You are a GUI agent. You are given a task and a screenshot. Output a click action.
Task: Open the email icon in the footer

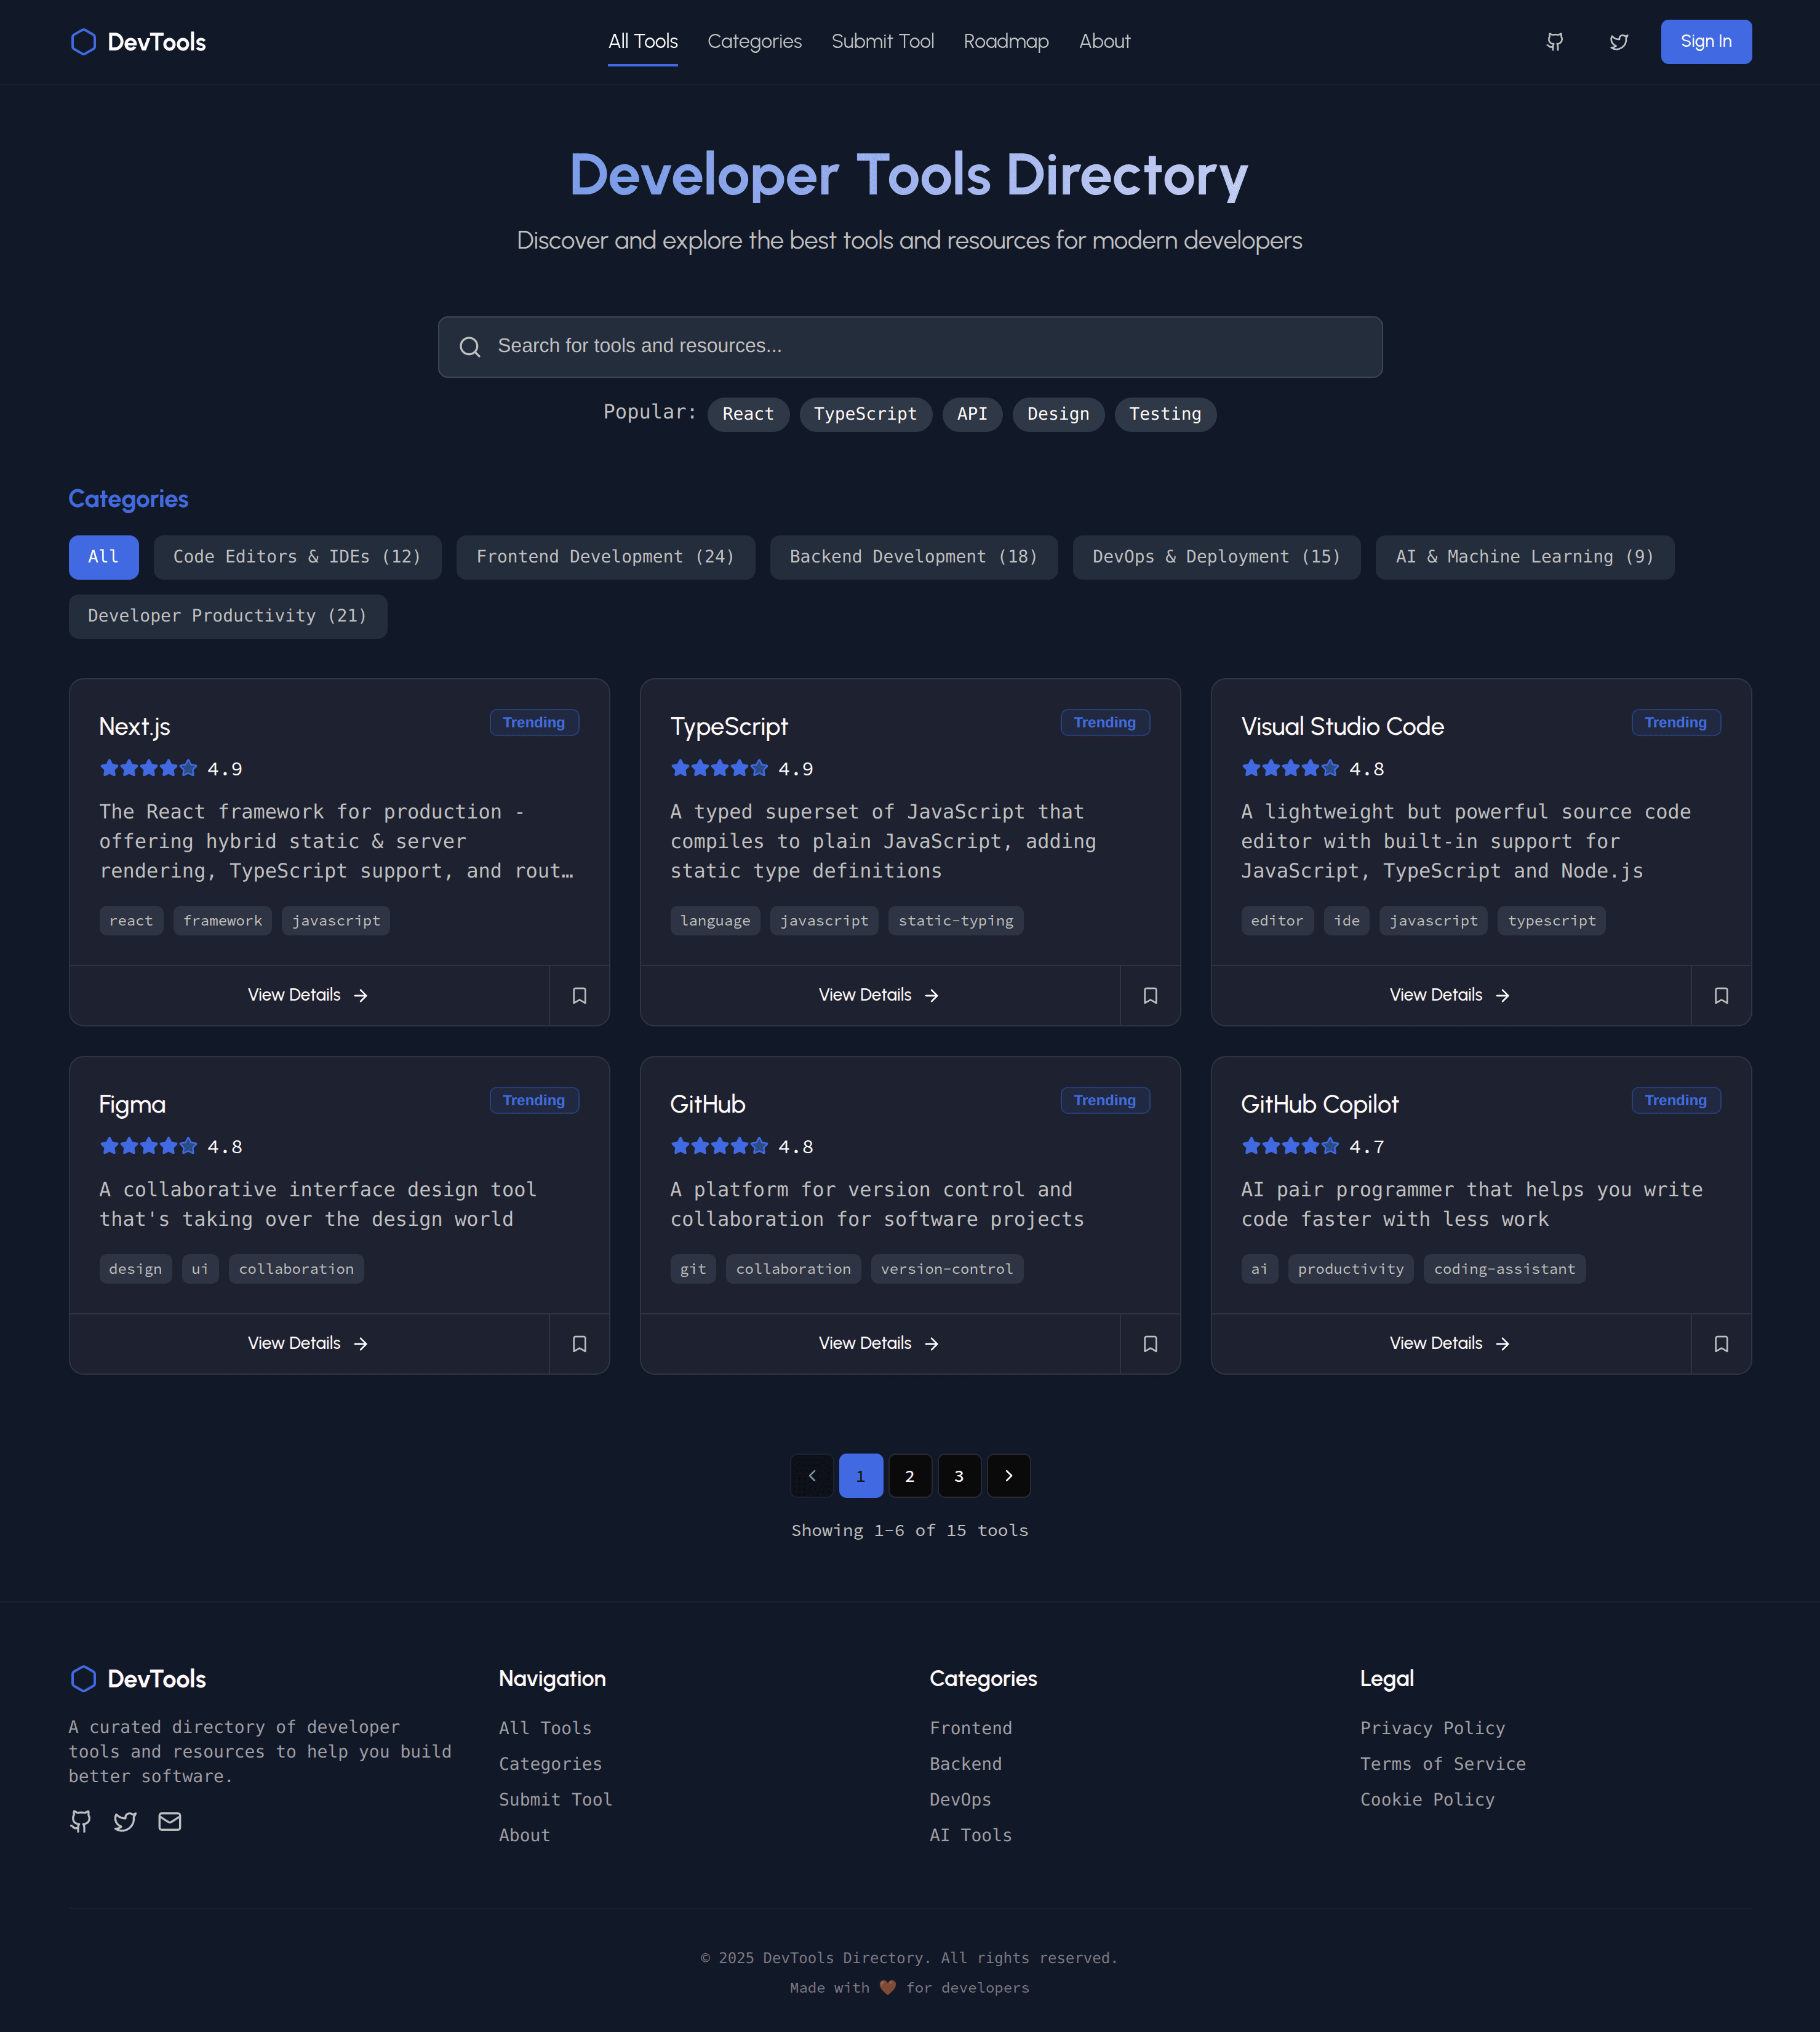tap(169, 1821)
